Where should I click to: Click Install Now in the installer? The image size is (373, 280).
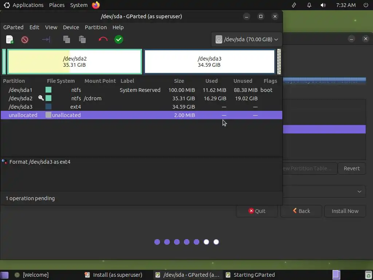[345, 211]
